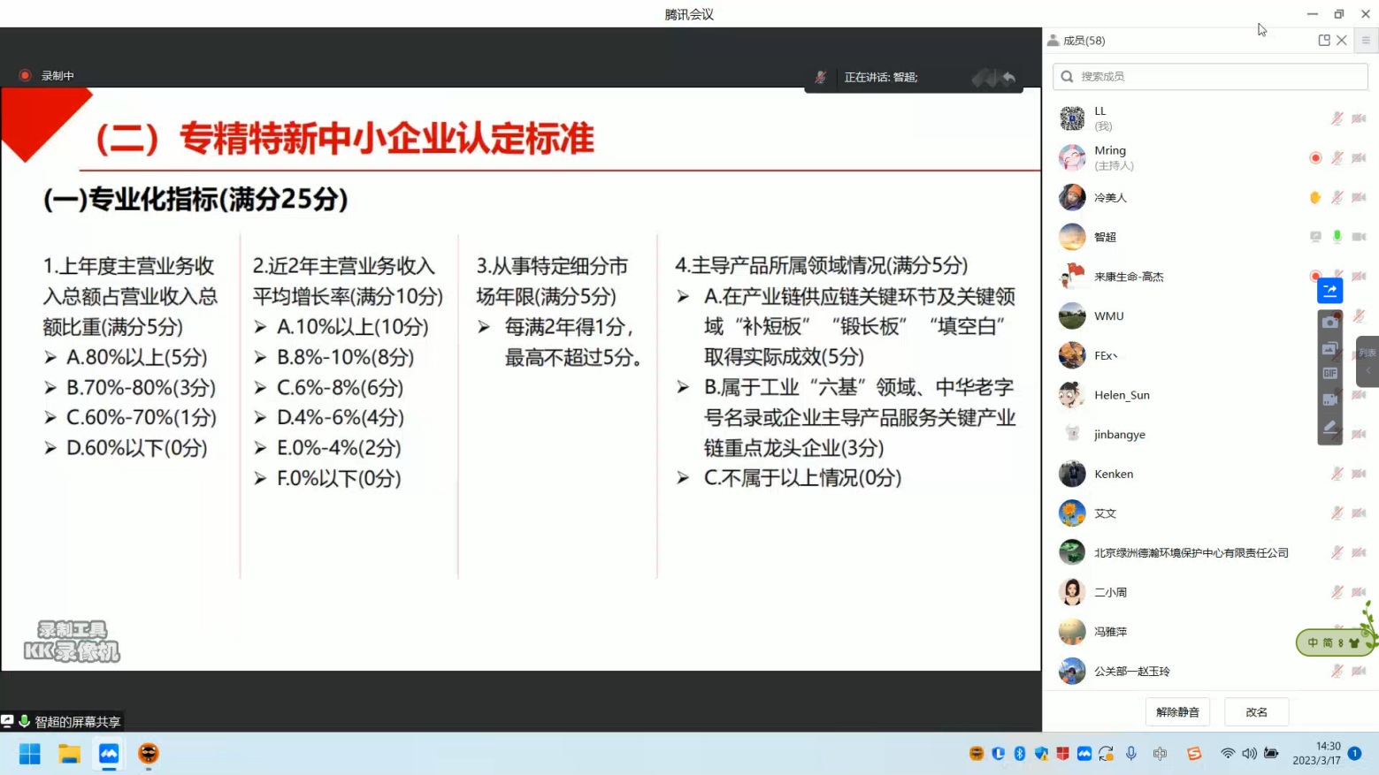Click the recording indicator next to Mring
This screenshot has width=1379, height=775.
pos(1315,158)
